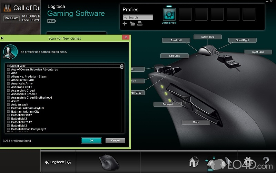Open the Home icon in bottom bar
The image size is (276, 173).
click(x=194, y=162)
